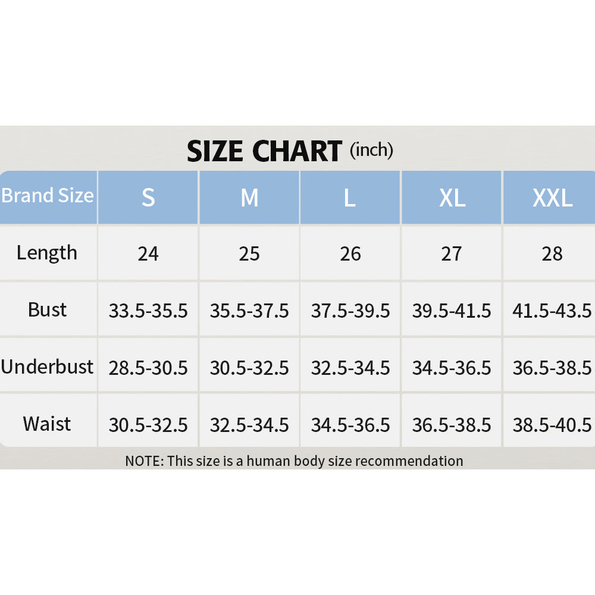The height and width of the screenshot is (595, 595).
Task: Select Bust range 41.5-43.5 cell
Action: tap(552, 311)
